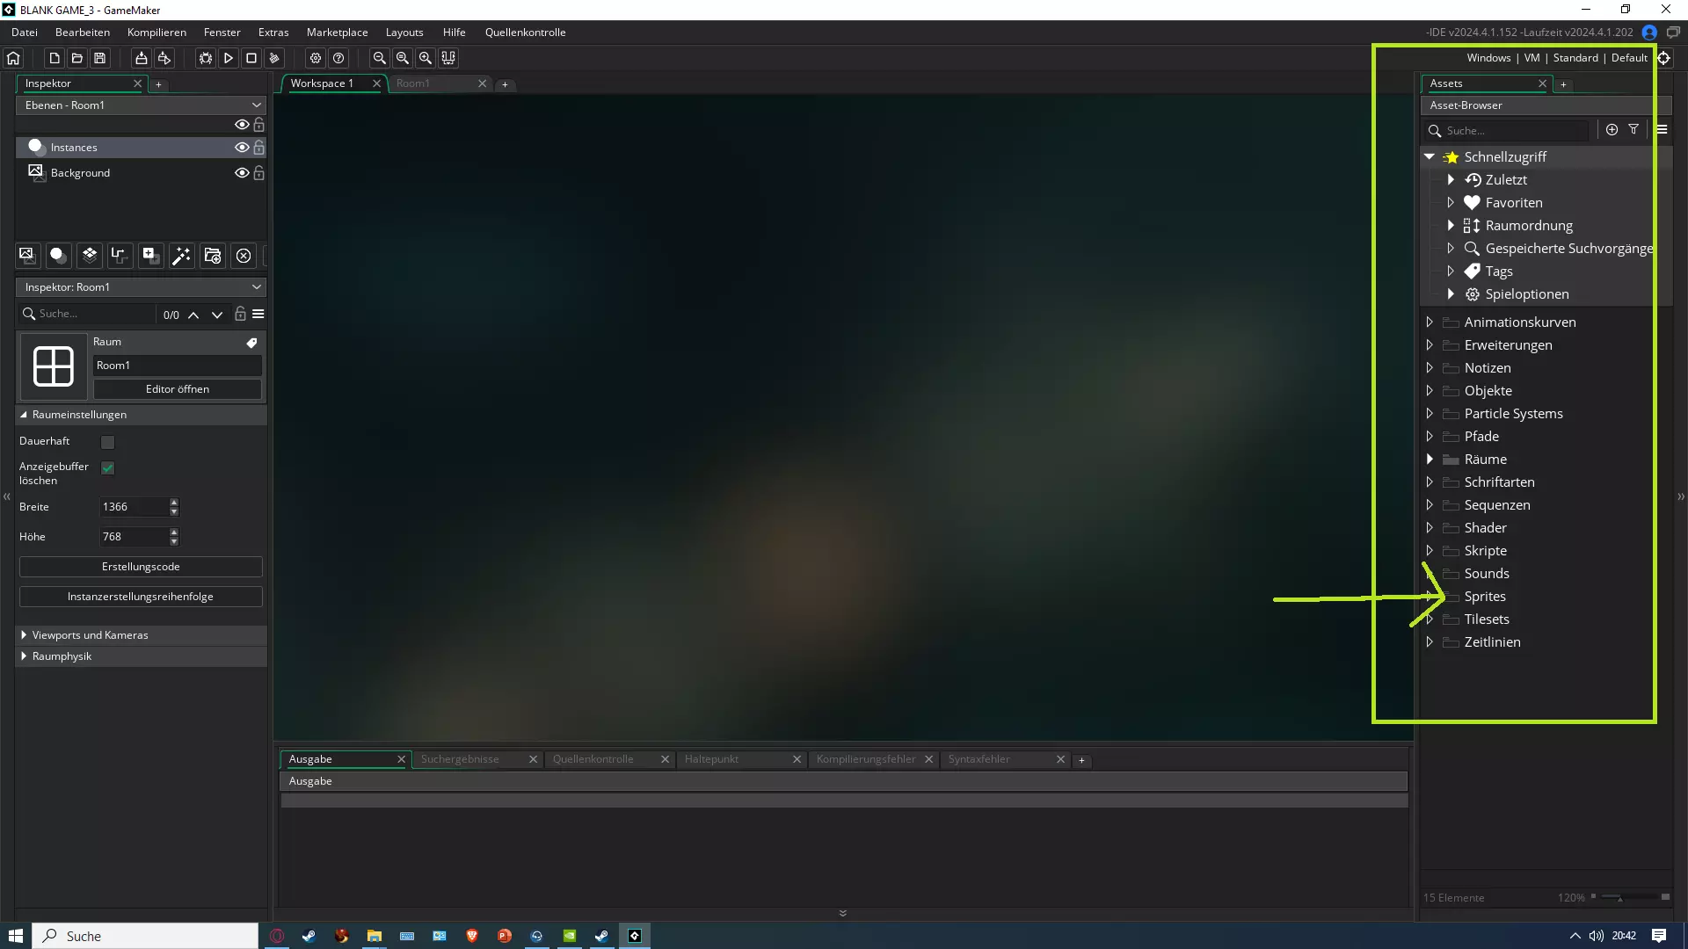Adjust the asset browser zoom slider

tap(1619, 898)
